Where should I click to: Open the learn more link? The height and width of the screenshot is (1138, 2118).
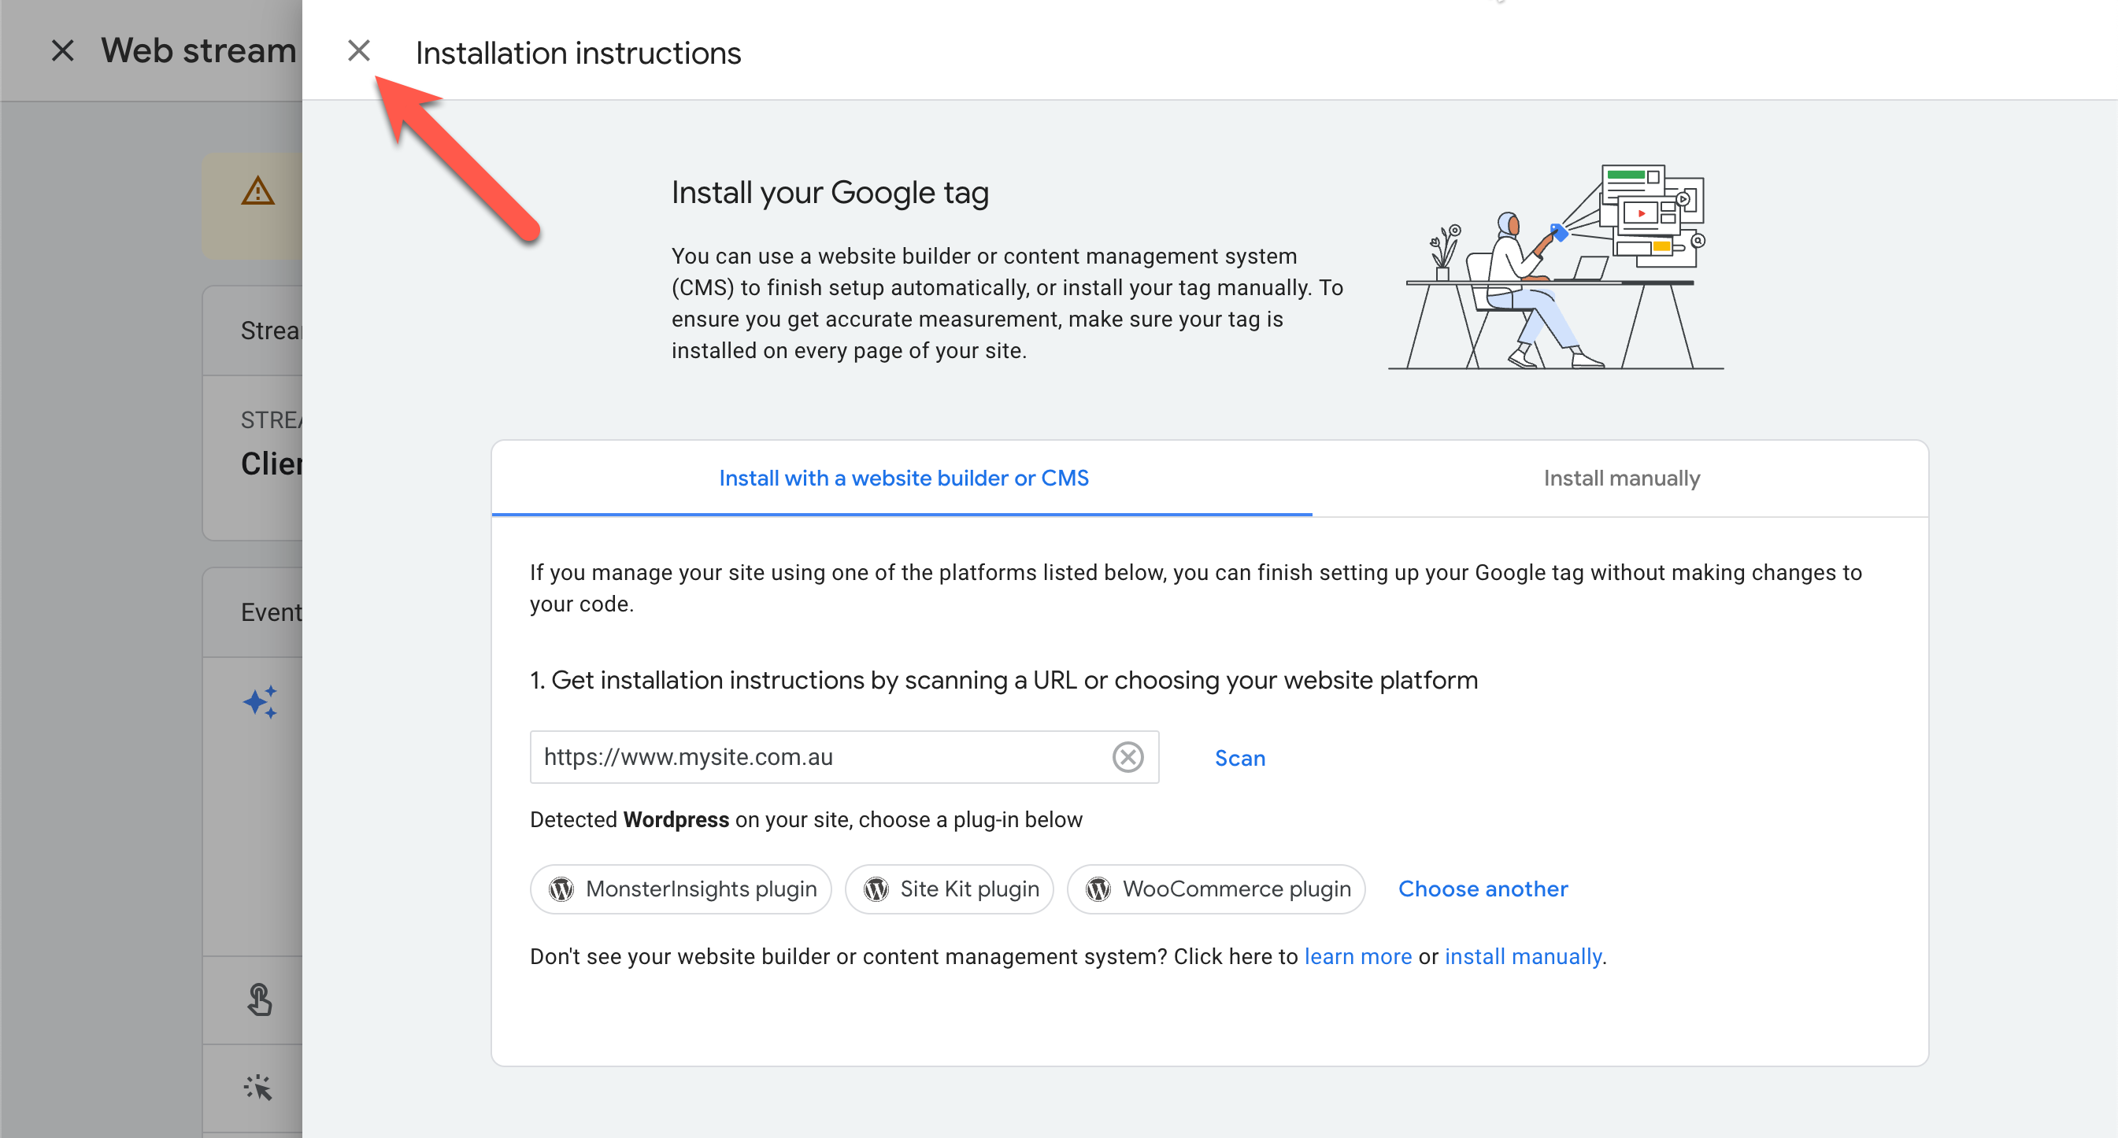pos(1358,956)
